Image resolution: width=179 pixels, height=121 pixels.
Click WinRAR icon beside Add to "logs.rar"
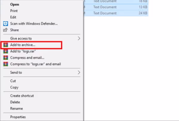[x=6, y=51]
